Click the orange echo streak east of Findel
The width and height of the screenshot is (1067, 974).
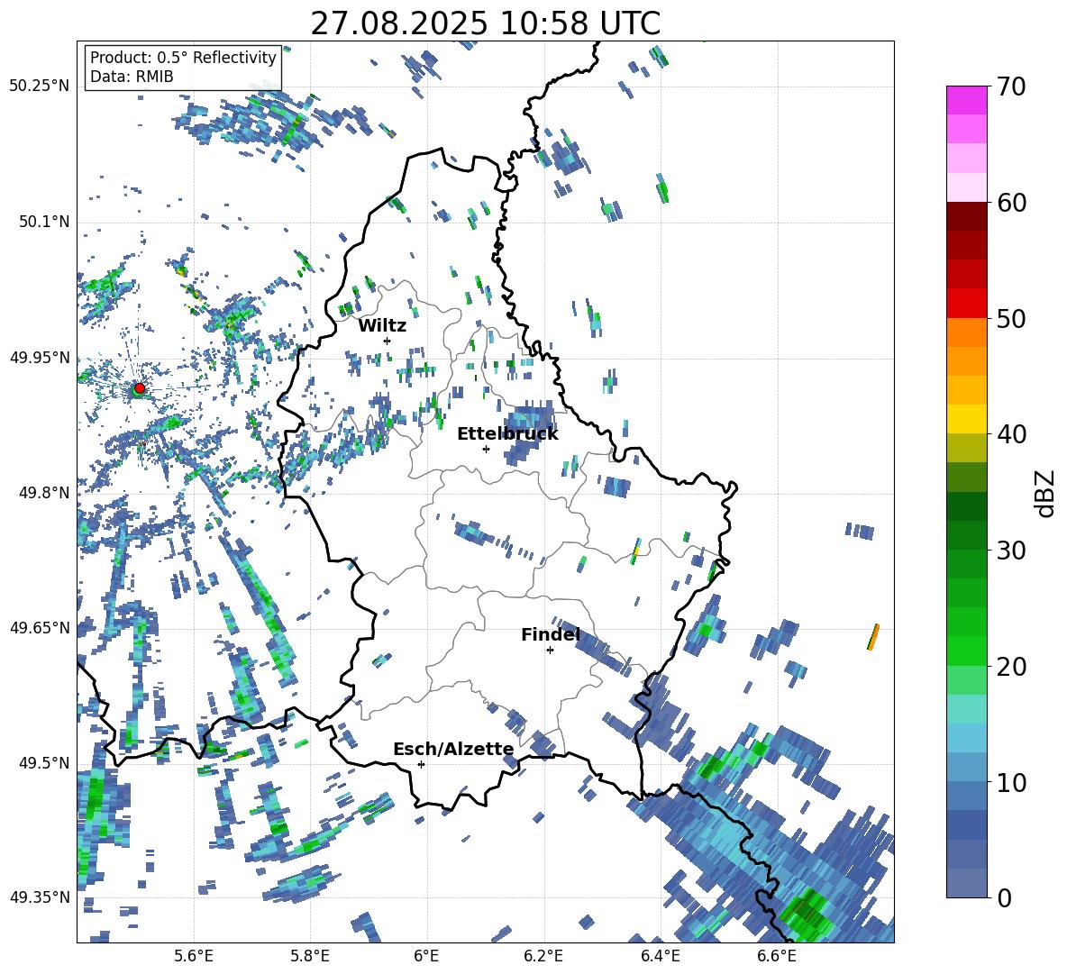[873, 637]
